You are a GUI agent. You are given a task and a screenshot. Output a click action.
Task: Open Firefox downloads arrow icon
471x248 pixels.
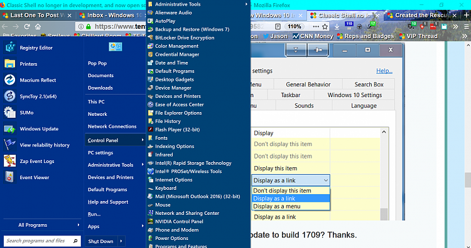coord(337,27)
